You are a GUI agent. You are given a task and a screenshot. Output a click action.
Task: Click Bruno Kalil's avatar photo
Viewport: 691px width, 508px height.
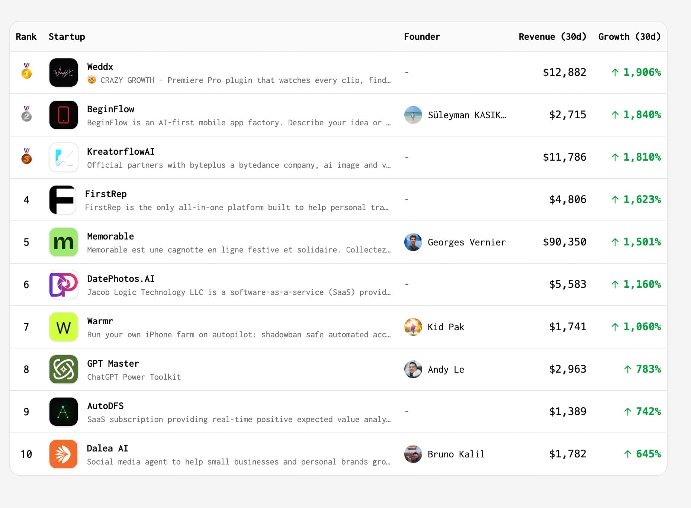(x=413, y=454)
